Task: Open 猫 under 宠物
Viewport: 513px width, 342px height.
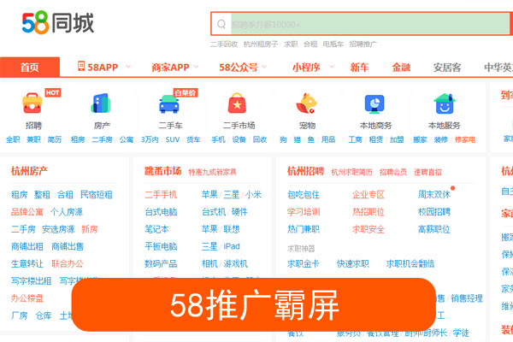Action: coord(297,139)
